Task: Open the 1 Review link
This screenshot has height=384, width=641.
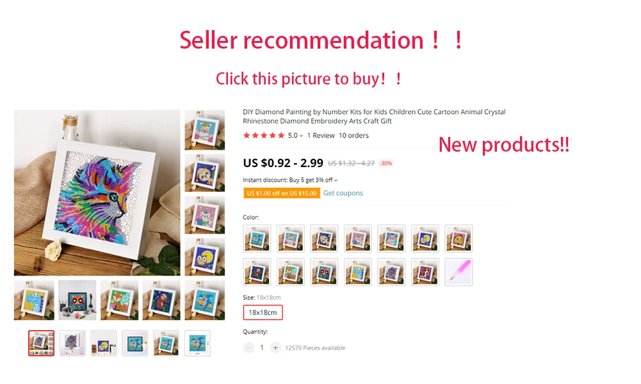Action: click(x=321, y=136)
